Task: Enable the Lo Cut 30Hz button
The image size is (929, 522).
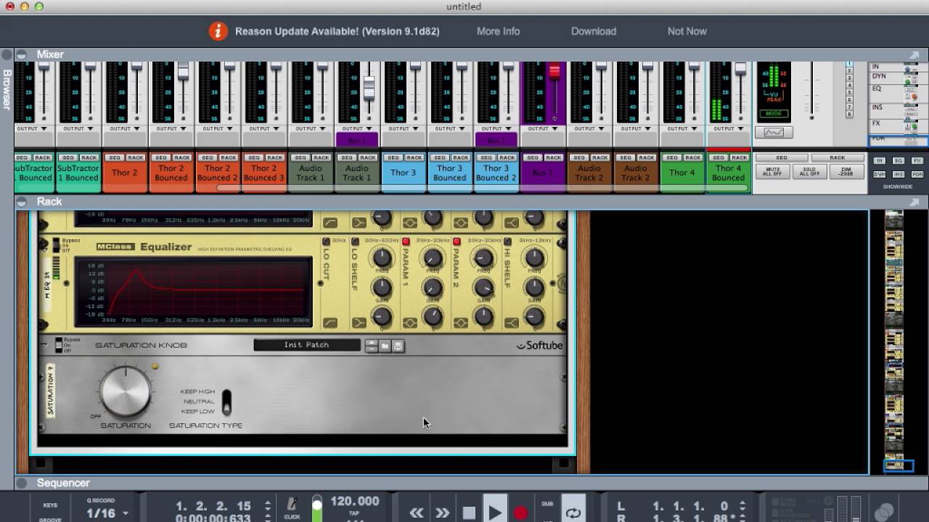Action: tap(326, 241)
